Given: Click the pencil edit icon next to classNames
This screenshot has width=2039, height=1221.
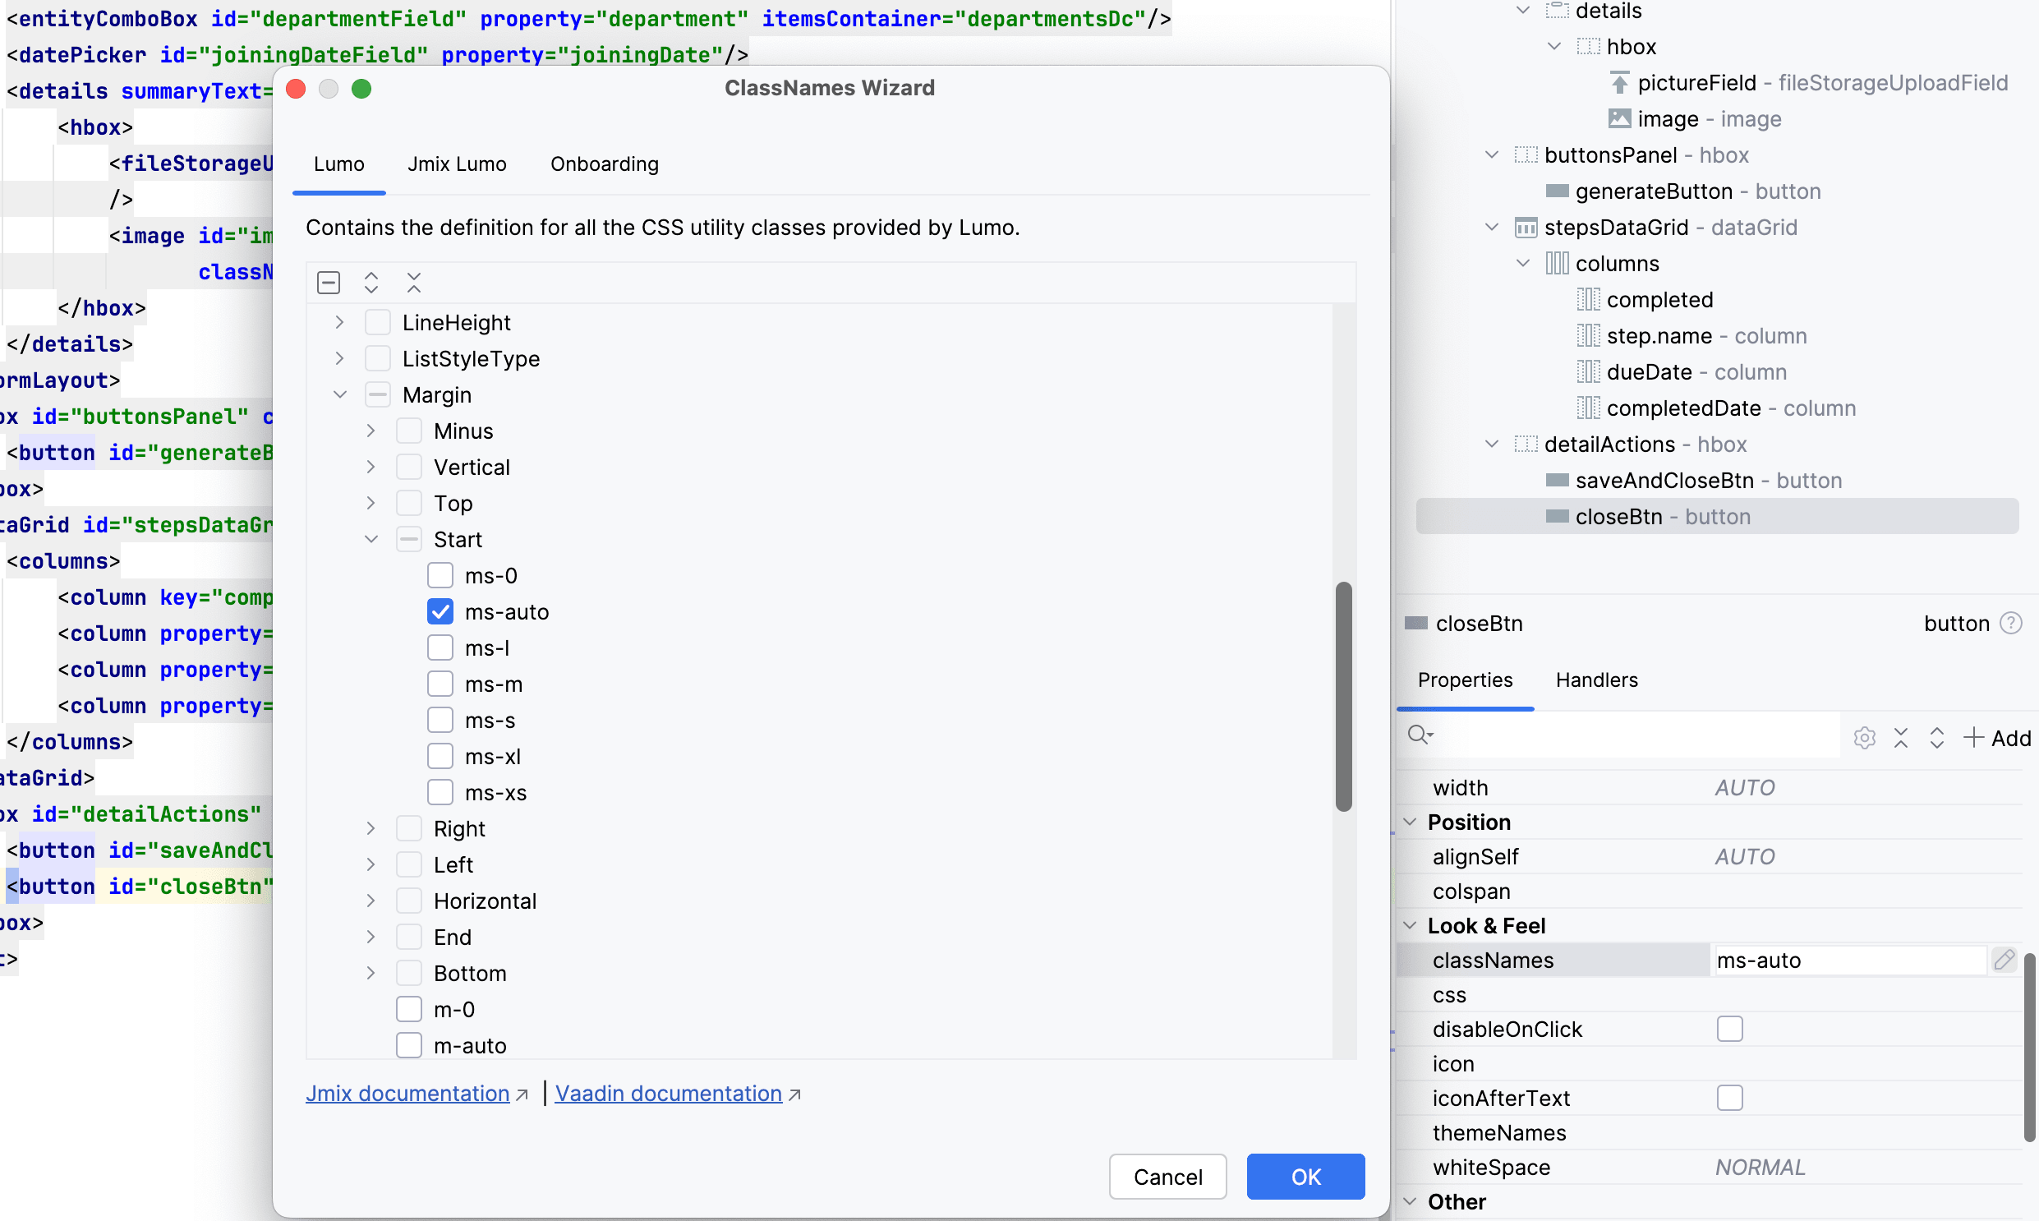Looking at the screenshot, I should pos(2004,961).
